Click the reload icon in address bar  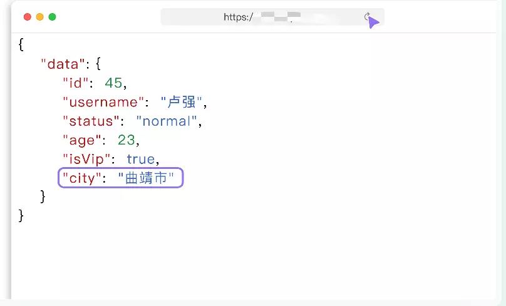[x=367, y=16]
